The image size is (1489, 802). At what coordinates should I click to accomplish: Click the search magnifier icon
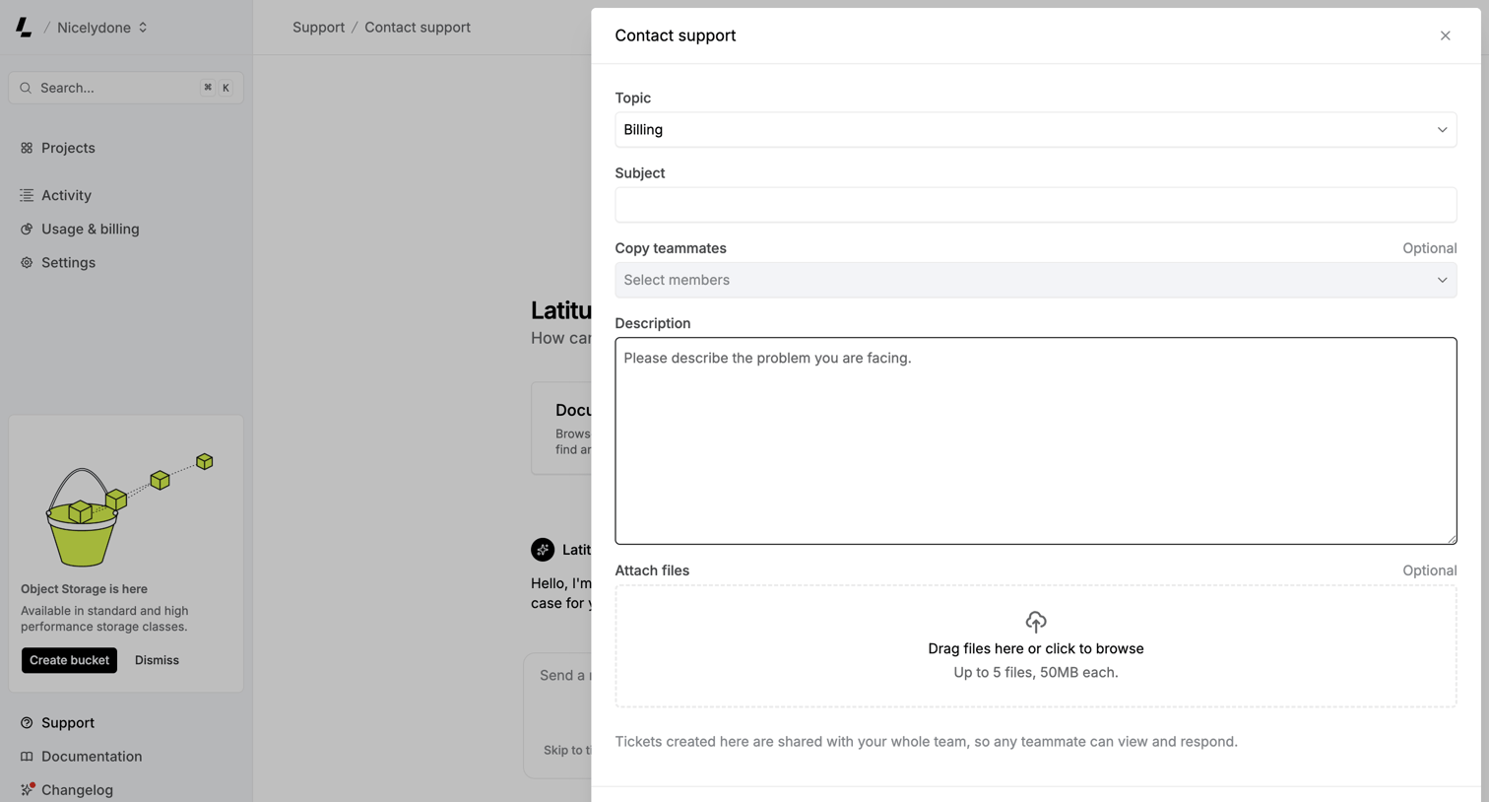click(26, 88)
